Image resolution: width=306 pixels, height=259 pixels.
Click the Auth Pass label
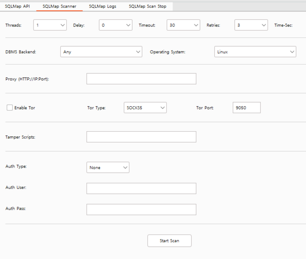[x=16, y=209]
